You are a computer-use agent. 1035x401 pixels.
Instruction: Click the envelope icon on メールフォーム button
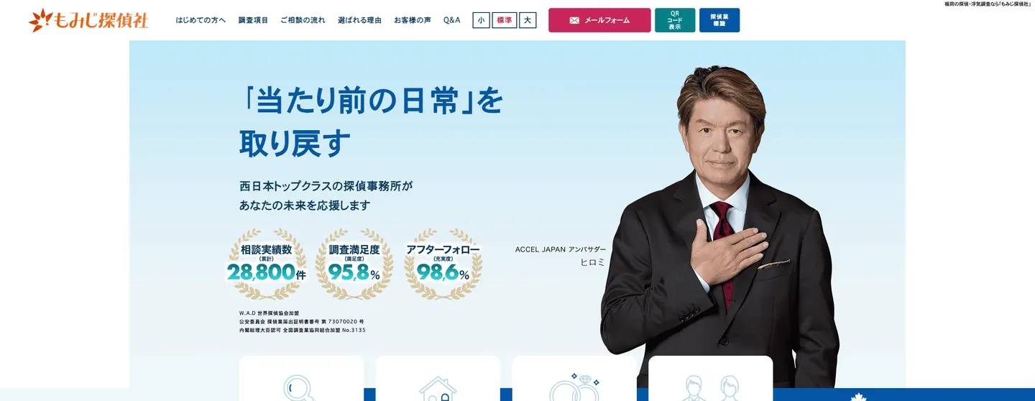tap(574, 20)
